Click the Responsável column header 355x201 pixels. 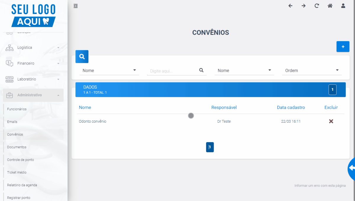pos(224,107)
